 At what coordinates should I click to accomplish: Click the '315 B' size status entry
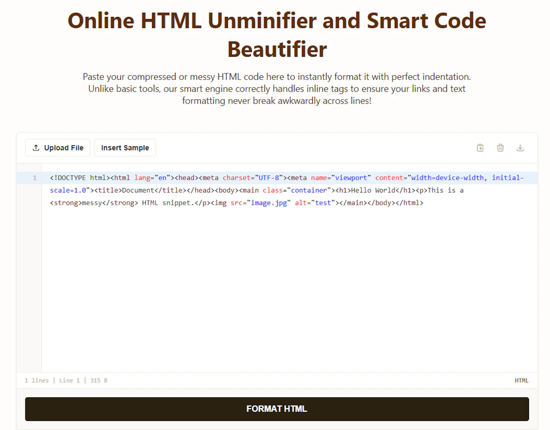click(x=99, y=381)
